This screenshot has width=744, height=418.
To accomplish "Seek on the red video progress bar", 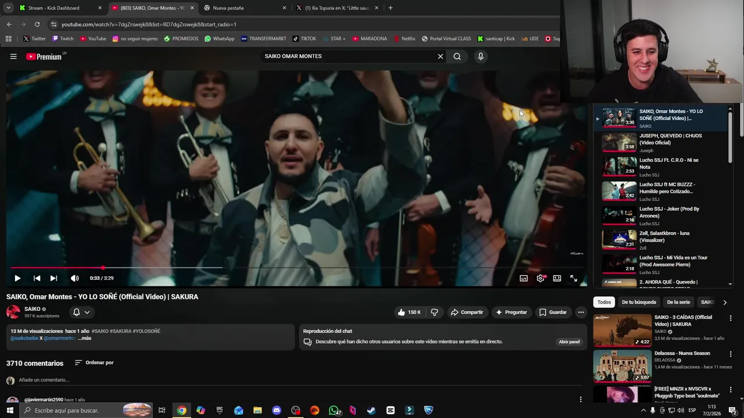I will click(295, 268).
